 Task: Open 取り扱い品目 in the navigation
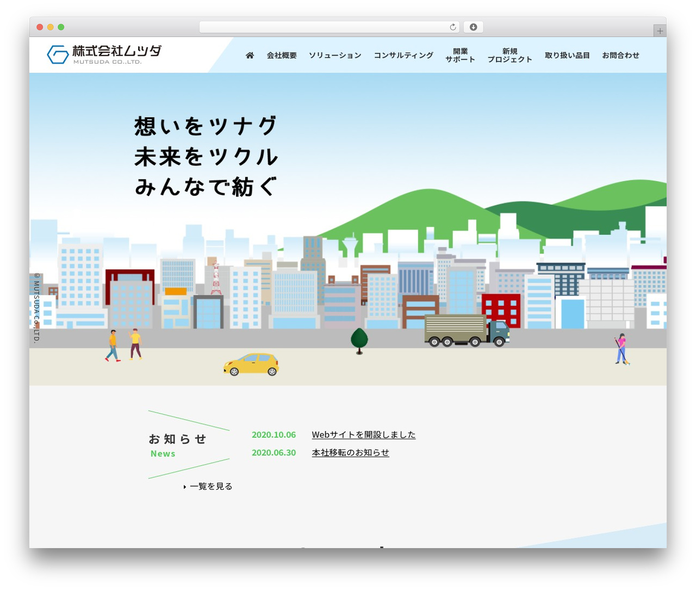[x=567, y=56]
